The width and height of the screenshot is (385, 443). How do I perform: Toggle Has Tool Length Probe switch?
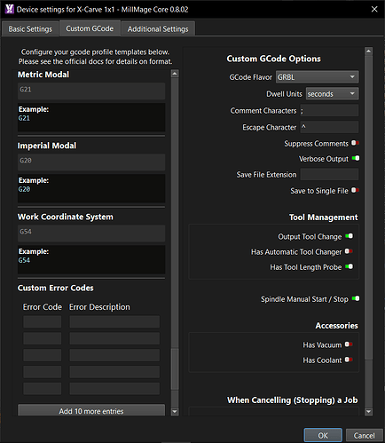click(349, 266)
